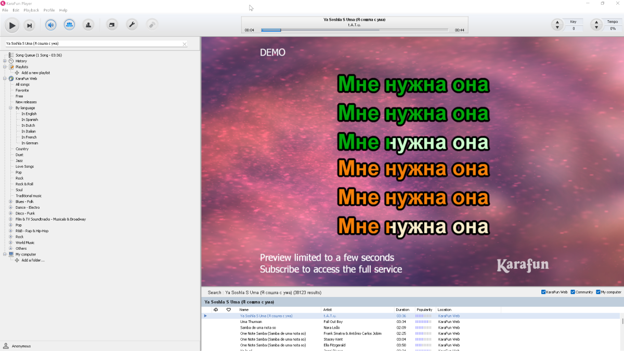The height and width of the screenshot is (351, 624).
Task: Expand the History tree node
Action: [5, 61]
